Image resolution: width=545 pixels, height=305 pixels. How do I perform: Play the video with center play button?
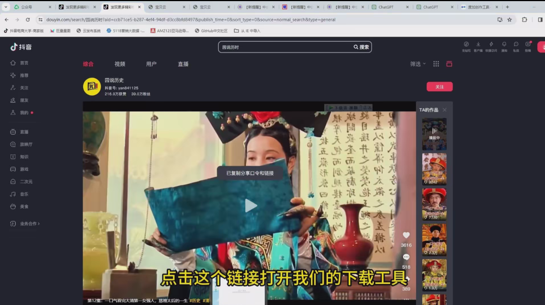(251, 205)
